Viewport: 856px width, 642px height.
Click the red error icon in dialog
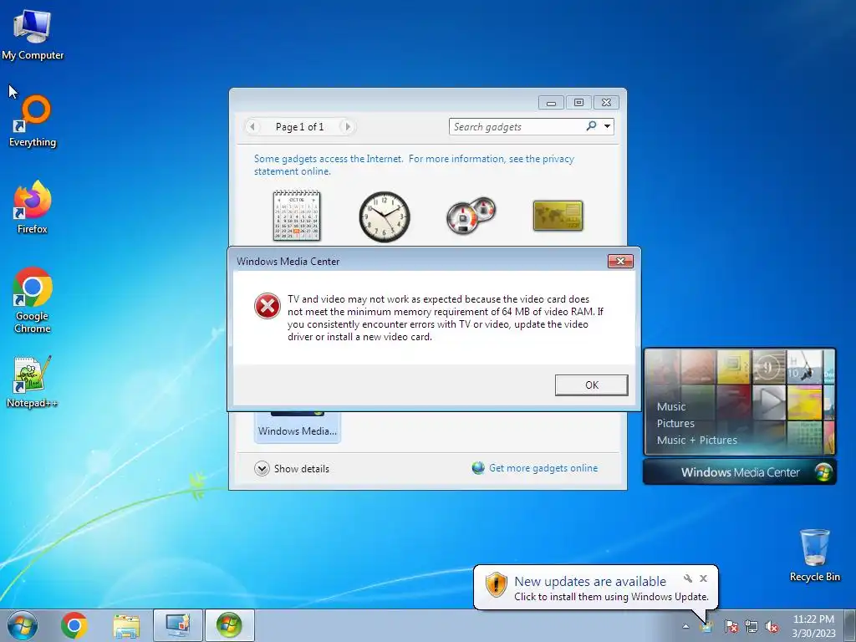tap(267, 306)
